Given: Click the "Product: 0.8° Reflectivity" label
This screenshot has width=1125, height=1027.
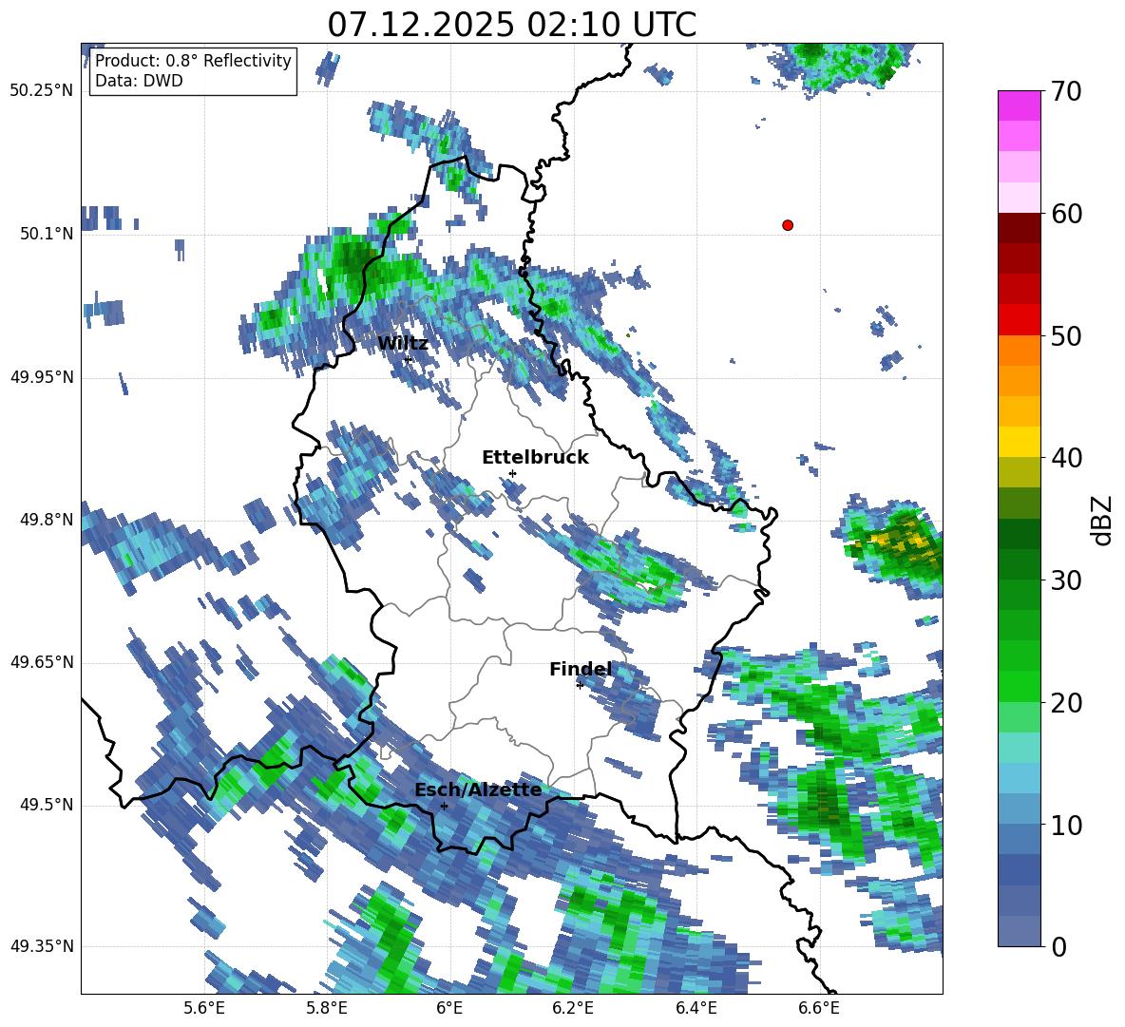Looking at the screenshot, I should click(193, 60).
